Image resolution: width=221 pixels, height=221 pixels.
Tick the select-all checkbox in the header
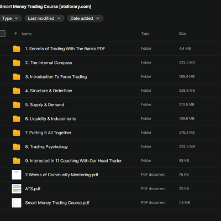tap(2, 34)
